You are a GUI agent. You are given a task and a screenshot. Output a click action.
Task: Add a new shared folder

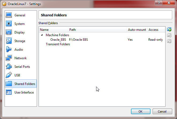[x=169, y=29]
